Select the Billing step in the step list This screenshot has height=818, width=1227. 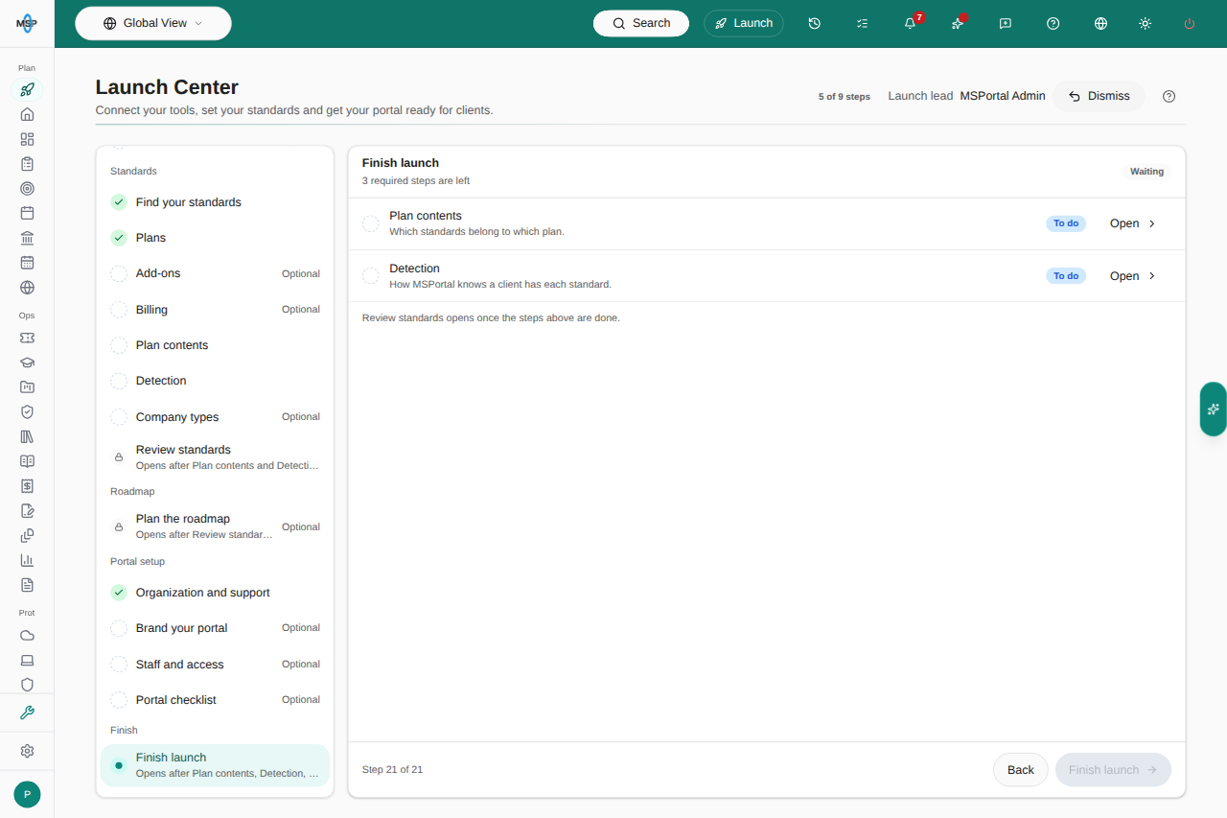[215, 310]
